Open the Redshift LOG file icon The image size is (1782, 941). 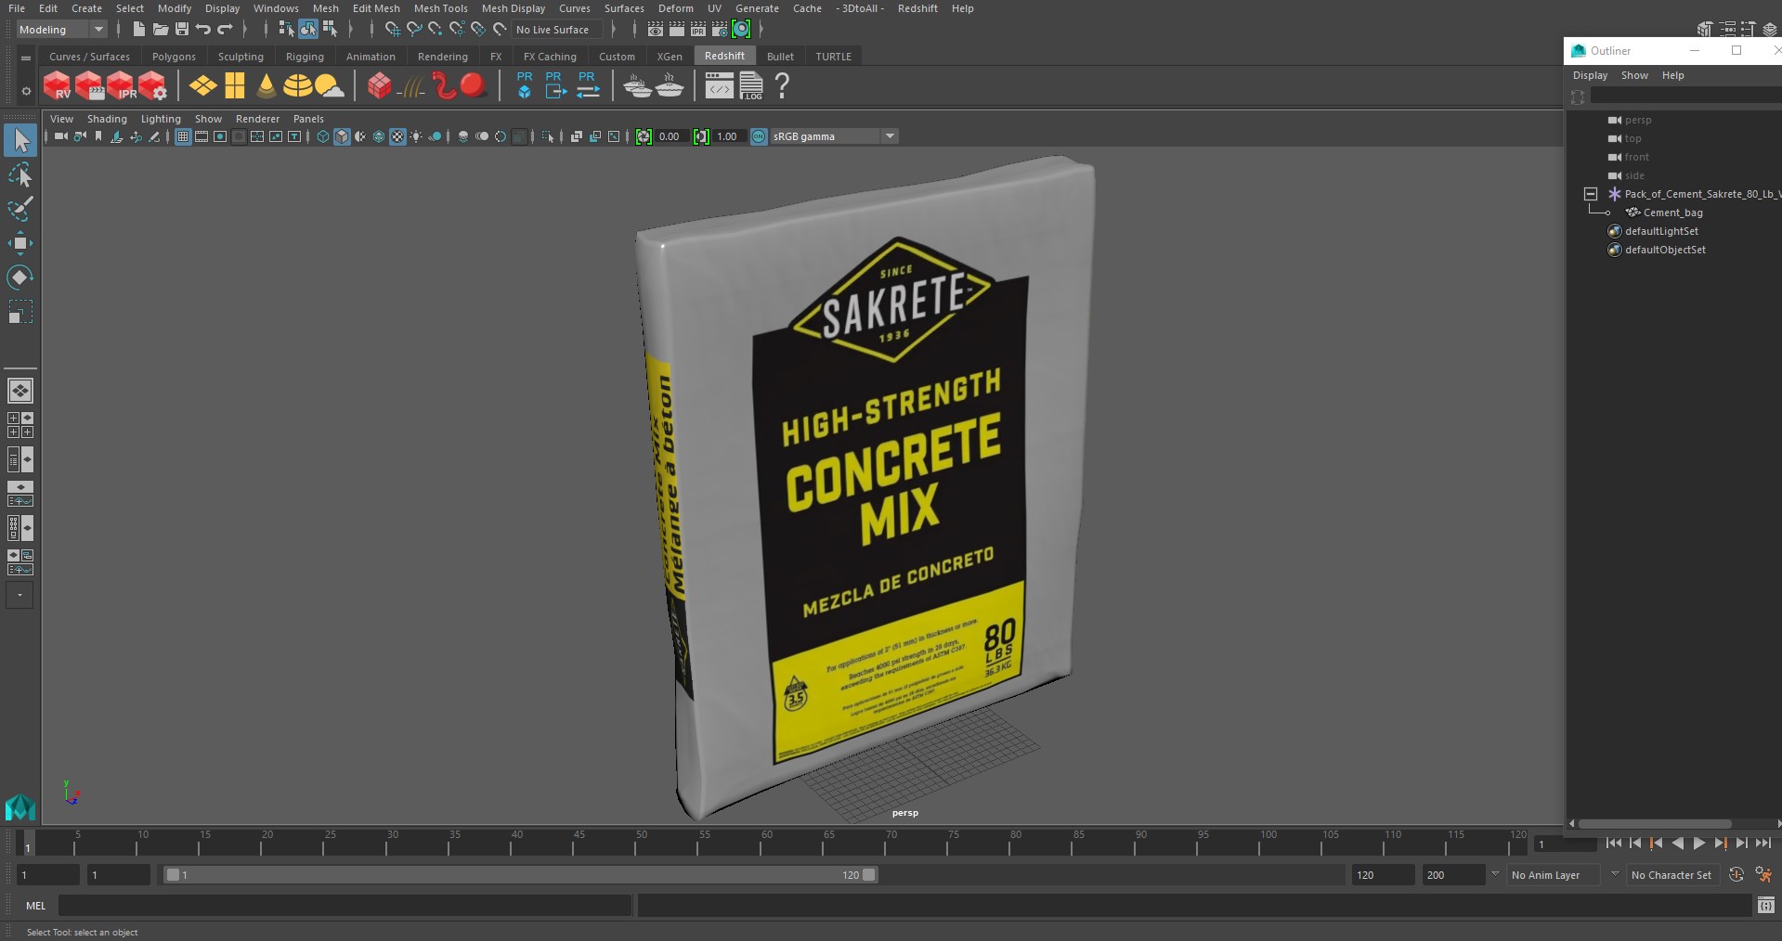point(751,86)
